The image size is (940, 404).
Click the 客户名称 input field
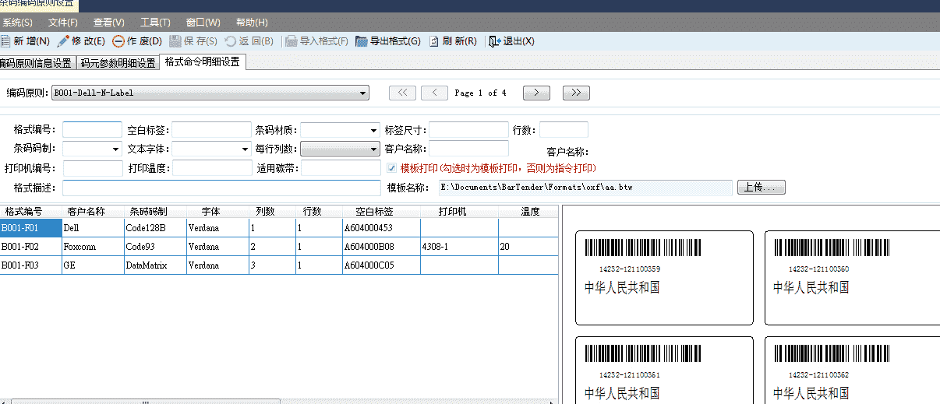468,149
